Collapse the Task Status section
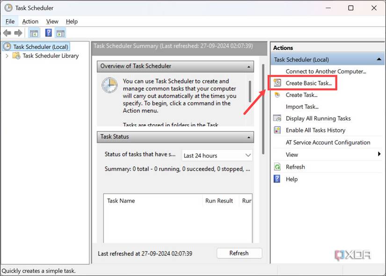386x276 pixels. point(248,137)
